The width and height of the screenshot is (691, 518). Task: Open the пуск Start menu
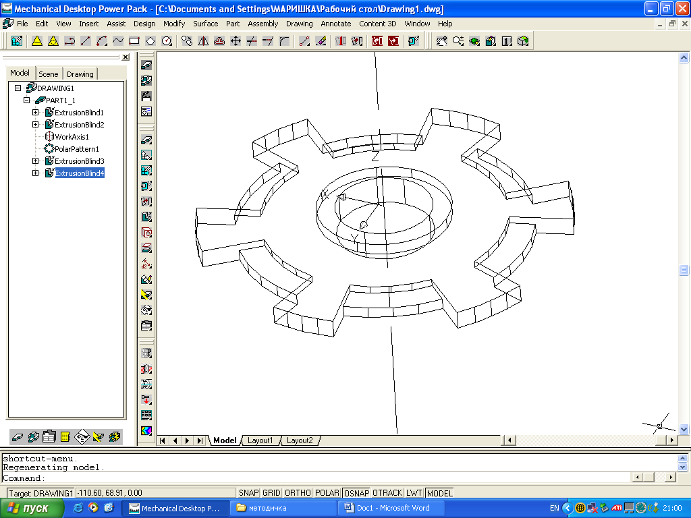tap(31, 509)
